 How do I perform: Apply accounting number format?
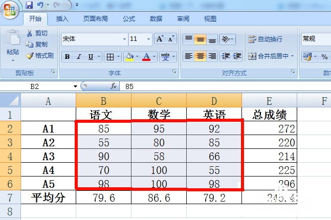(307, 56)
